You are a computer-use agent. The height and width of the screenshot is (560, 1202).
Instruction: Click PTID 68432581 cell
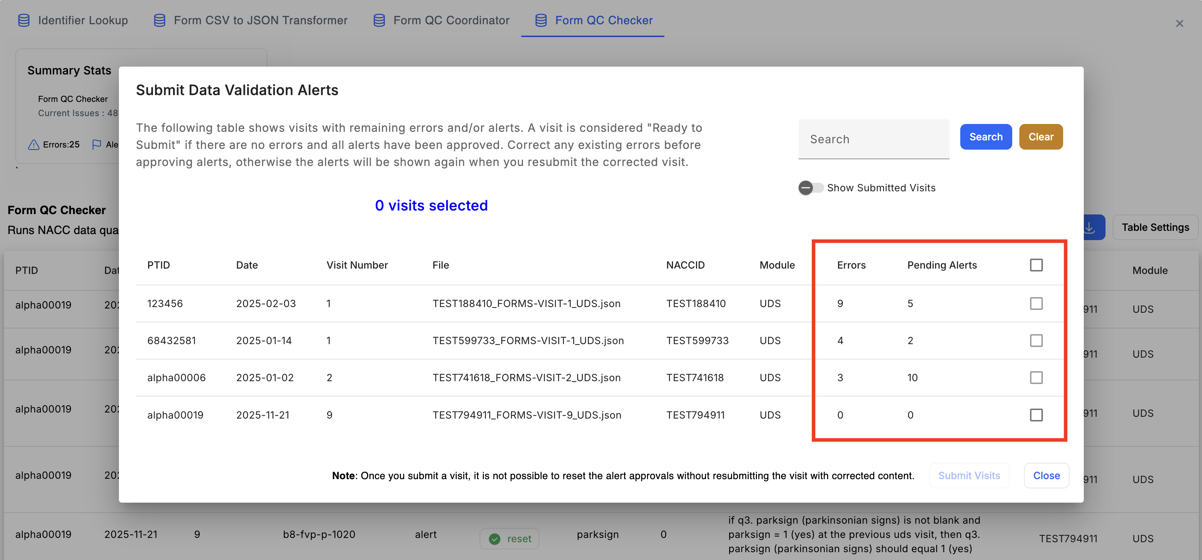pyautogui.click(x=171, y=341)
